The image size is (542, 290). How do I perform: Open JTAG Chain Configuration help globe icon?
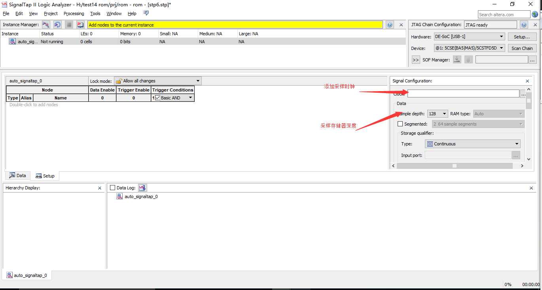point(524,25)
